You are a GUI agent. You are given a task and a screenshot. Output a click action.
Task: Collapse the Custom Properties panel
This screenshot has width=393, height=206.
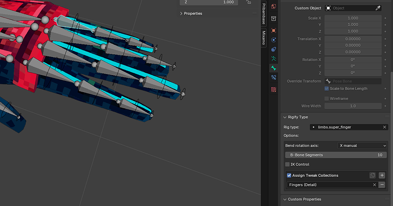[x=285, y=199]
